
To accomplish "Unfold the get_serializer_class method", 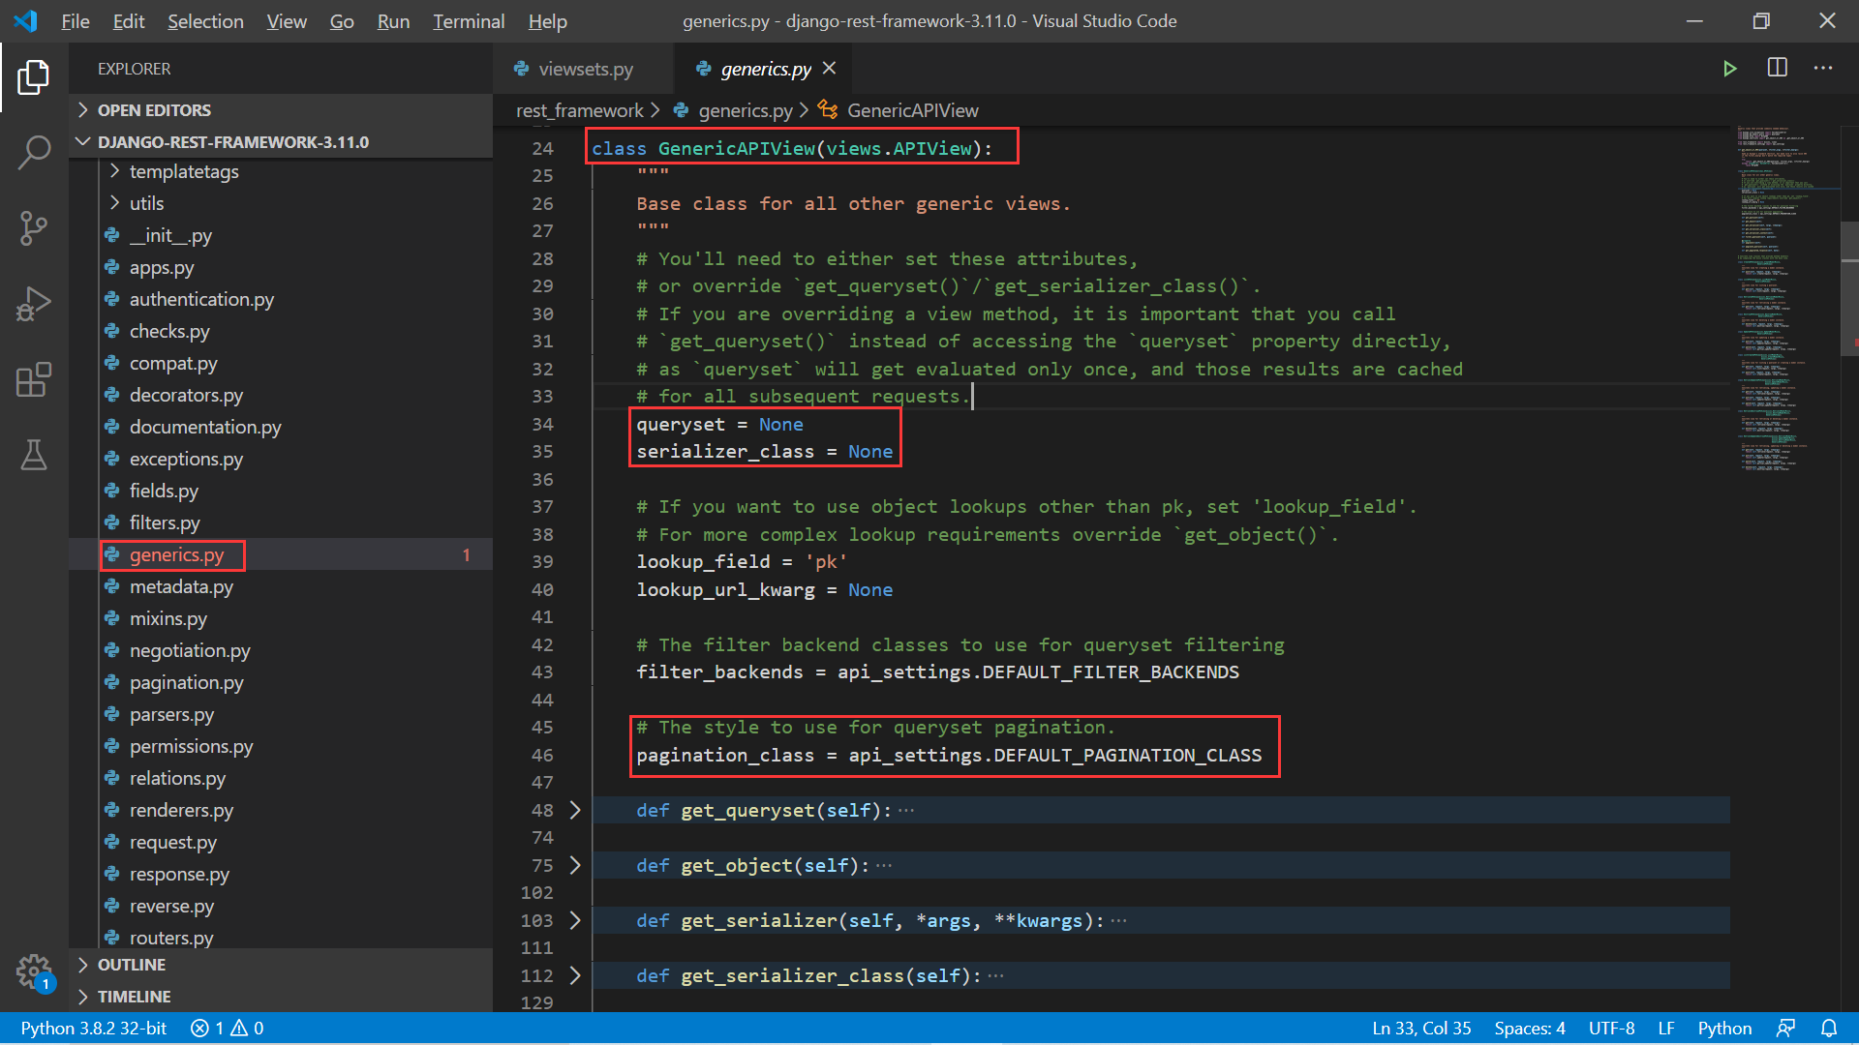I will (575, 975).
